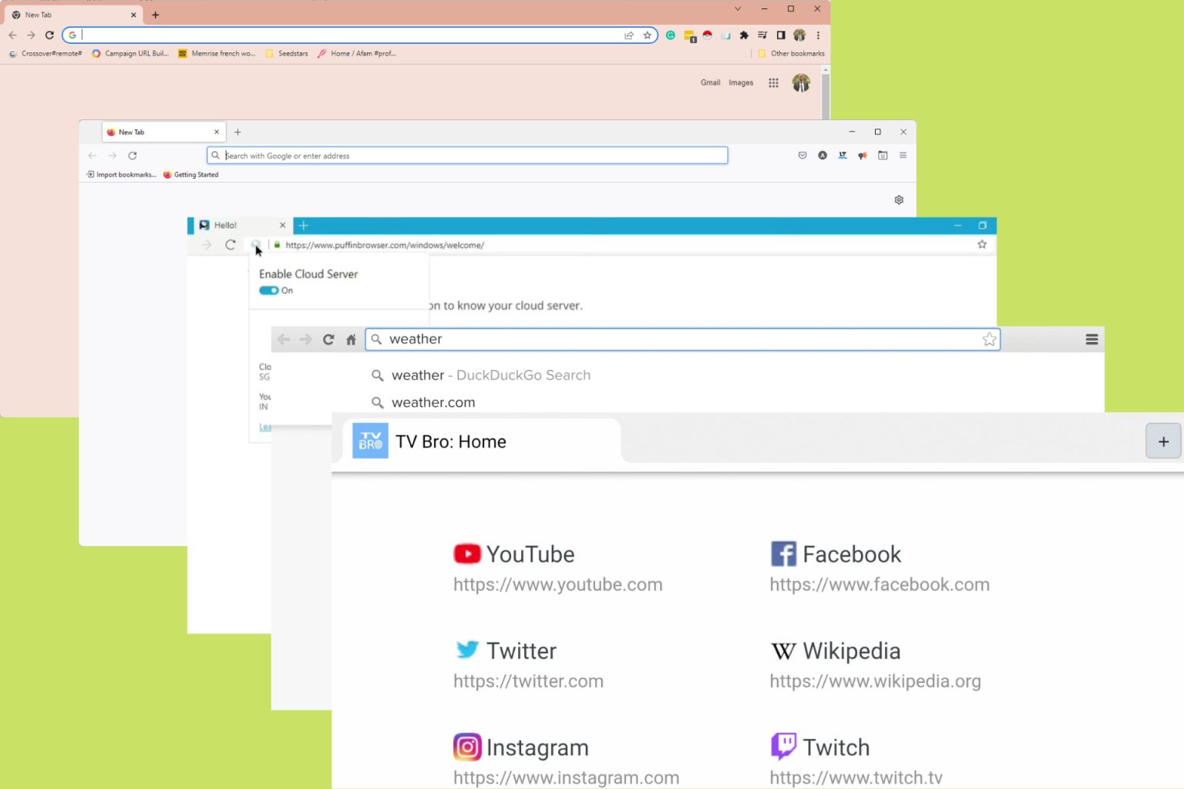Open Firefox hamburger application menu
The image size is (1184, 789).
click(x=903, y=156)
